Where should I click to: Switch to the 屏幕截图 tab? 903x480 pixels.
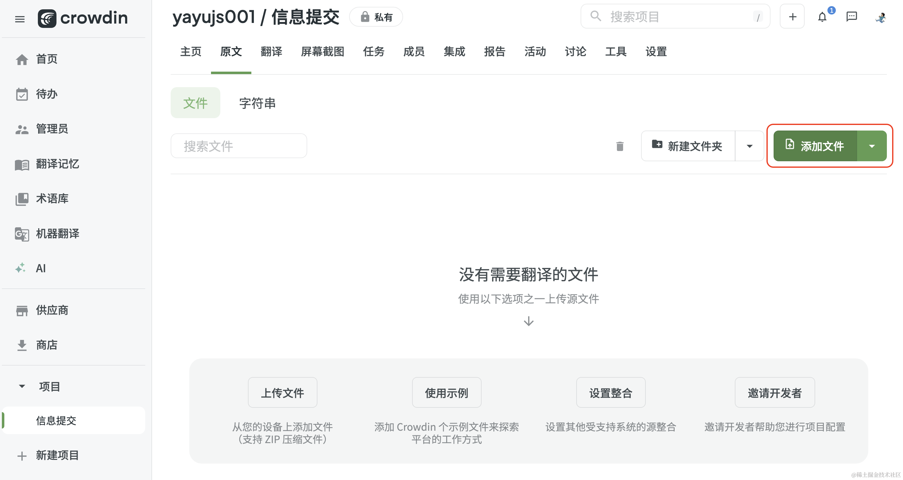[x=322, y=51]
